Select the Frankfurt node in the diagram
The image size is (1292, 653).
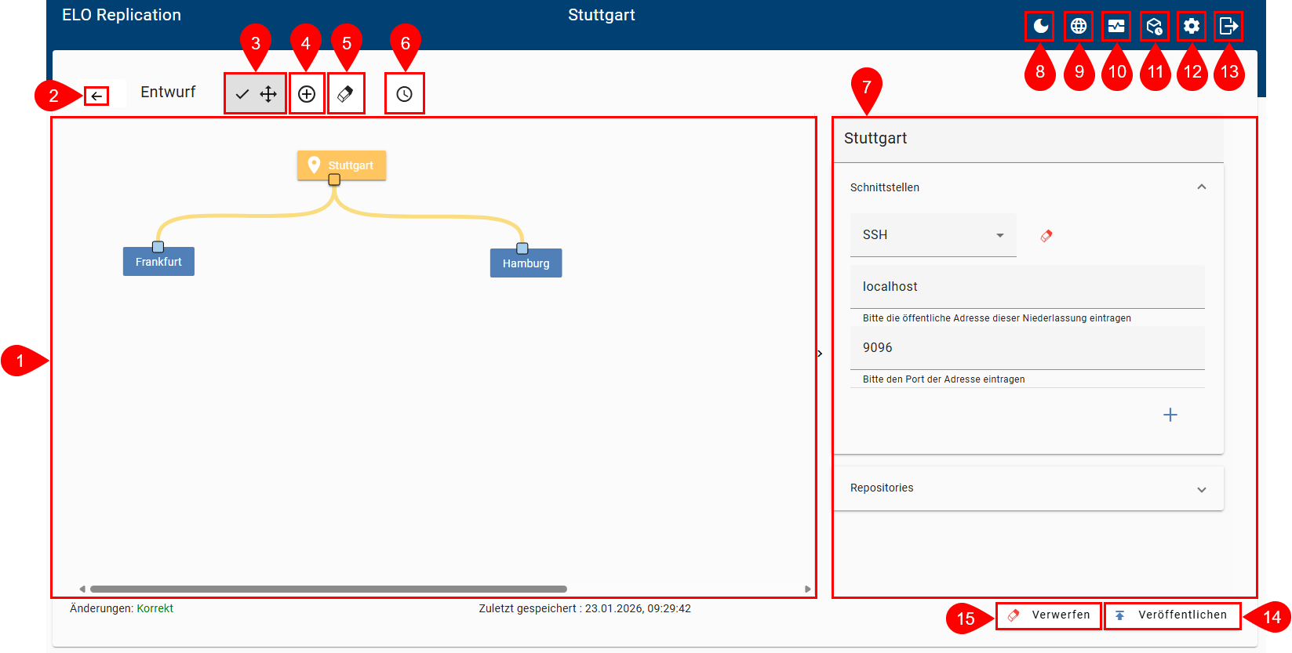[158, 262]
